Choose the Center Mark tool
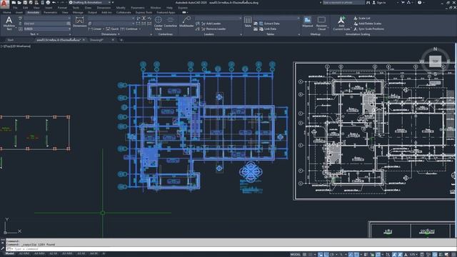This screenshot has width=457, height=257. tap(159, 24)
